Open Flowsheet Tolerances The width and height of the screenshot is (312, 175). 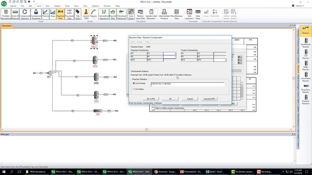coord(121,14)
